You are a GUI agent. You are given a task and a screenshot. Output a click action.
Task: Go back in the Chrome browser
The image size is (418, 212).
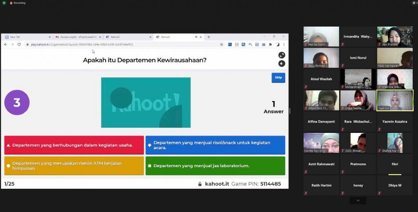click(6, 44)
